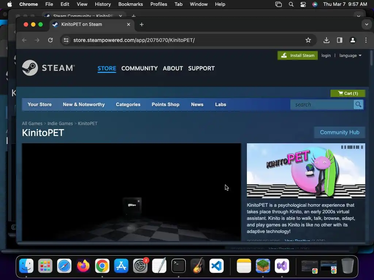Open Categories menu
The image size is (374, 280).
[x=128, y=105]
